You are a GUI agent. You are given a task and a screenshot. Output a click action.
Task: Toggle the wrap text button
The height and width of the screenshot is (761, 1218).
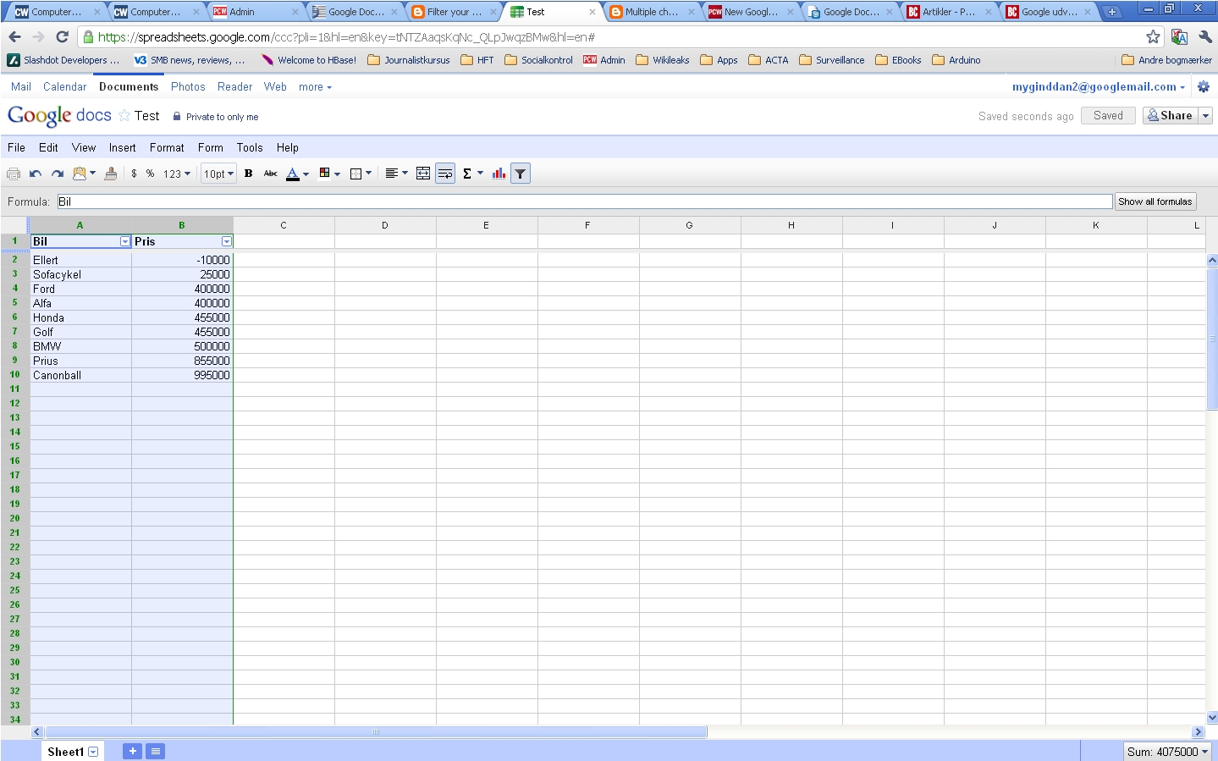445,174
